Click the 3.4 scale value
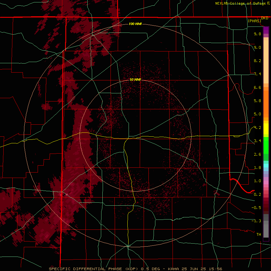 (257, 141)
